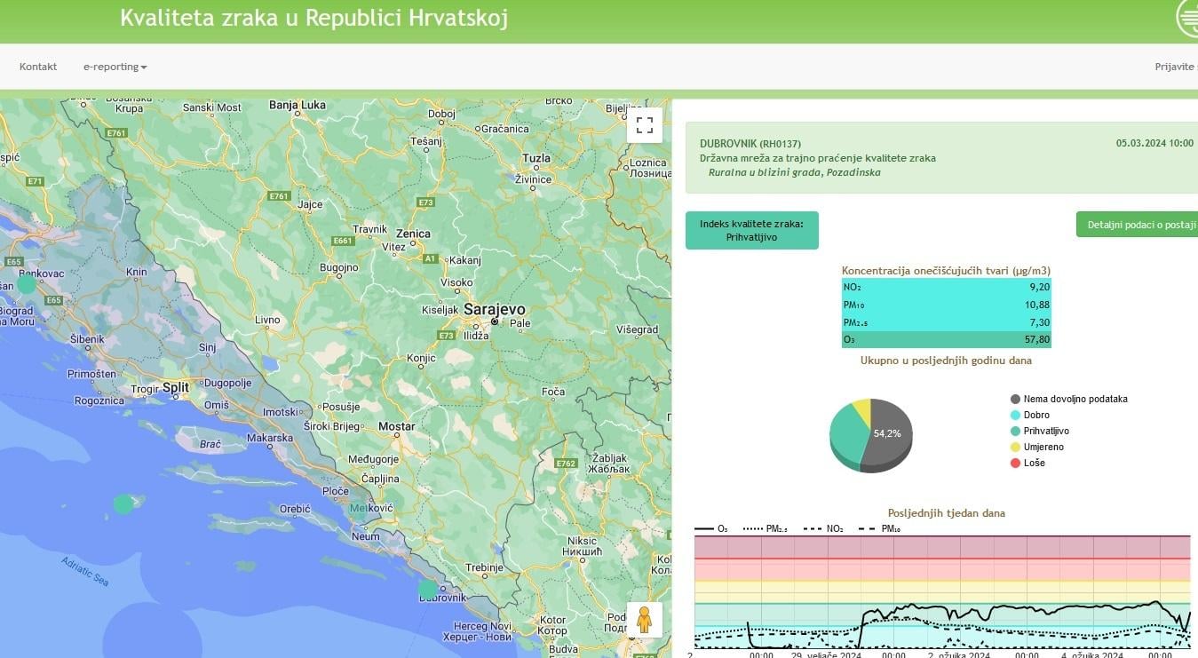The image size is (1198, 658).
Task: Click the Street View pegman icon
Action: [x=644, y=619]
